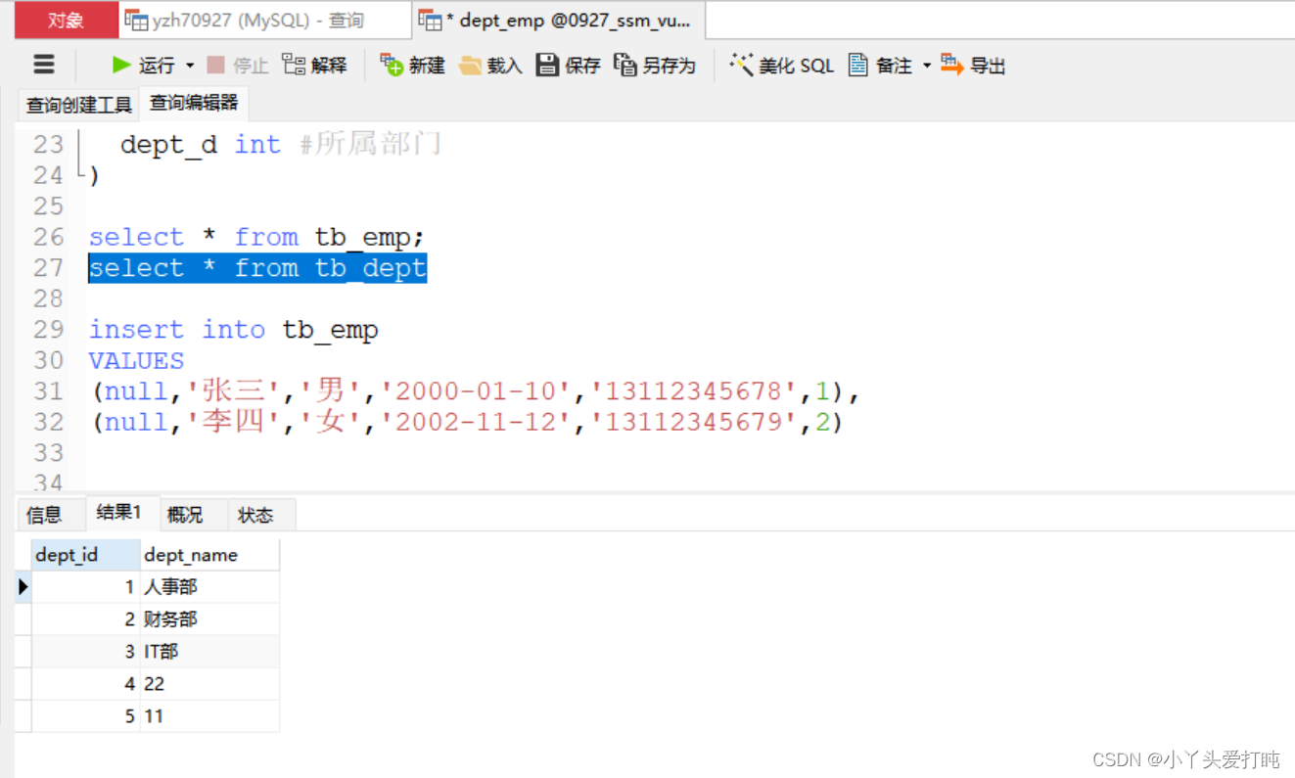Click the 备注 comment button
Screen dimensions: 1295x778
tap(880, 66)
